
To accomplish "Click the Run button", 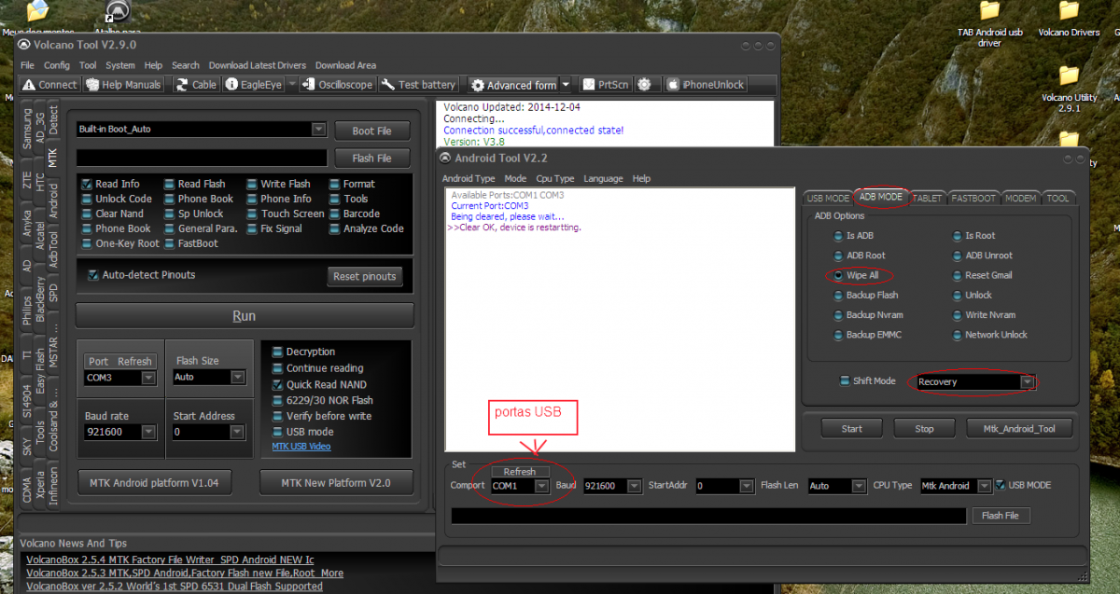I will [244, 316].
